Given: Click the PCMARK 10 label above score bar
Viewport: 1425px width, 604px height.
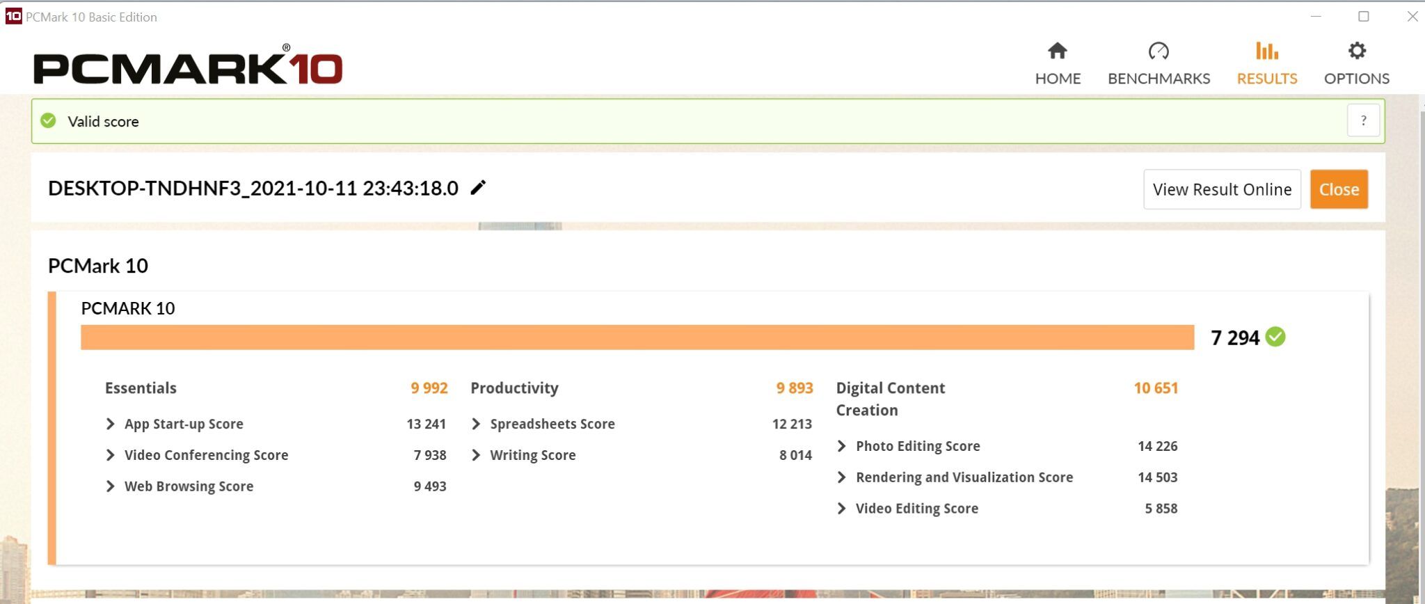Looking at the screenshot, I should (128, 308).
